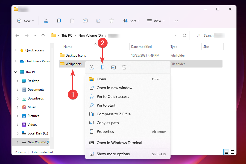Collapse the This PC tree node
The height and width of the screenshot is (164, 246).
tap(15, 72)
